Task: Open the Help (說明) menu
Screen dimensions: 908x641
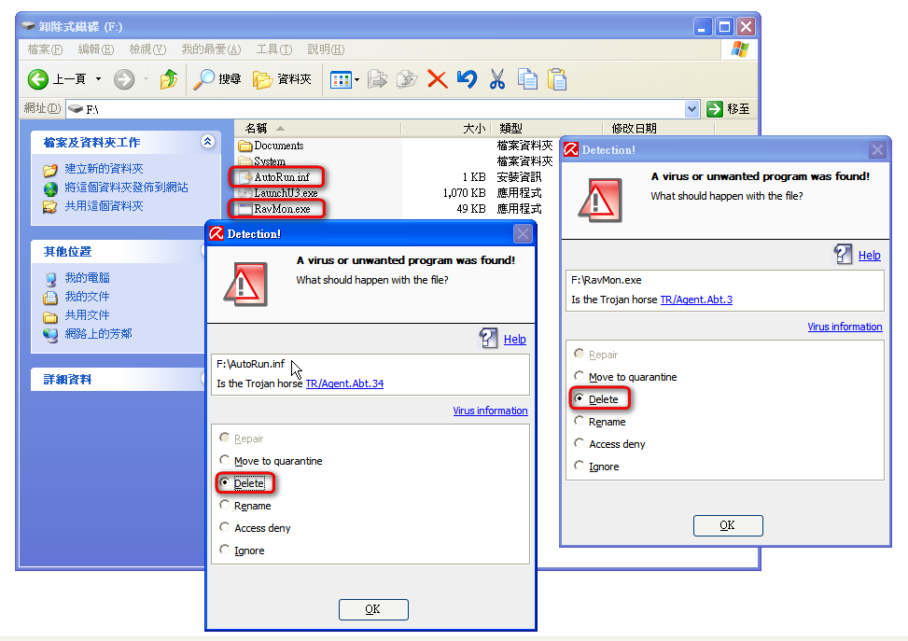Action: pyautogui.click(x=326, y=49)
